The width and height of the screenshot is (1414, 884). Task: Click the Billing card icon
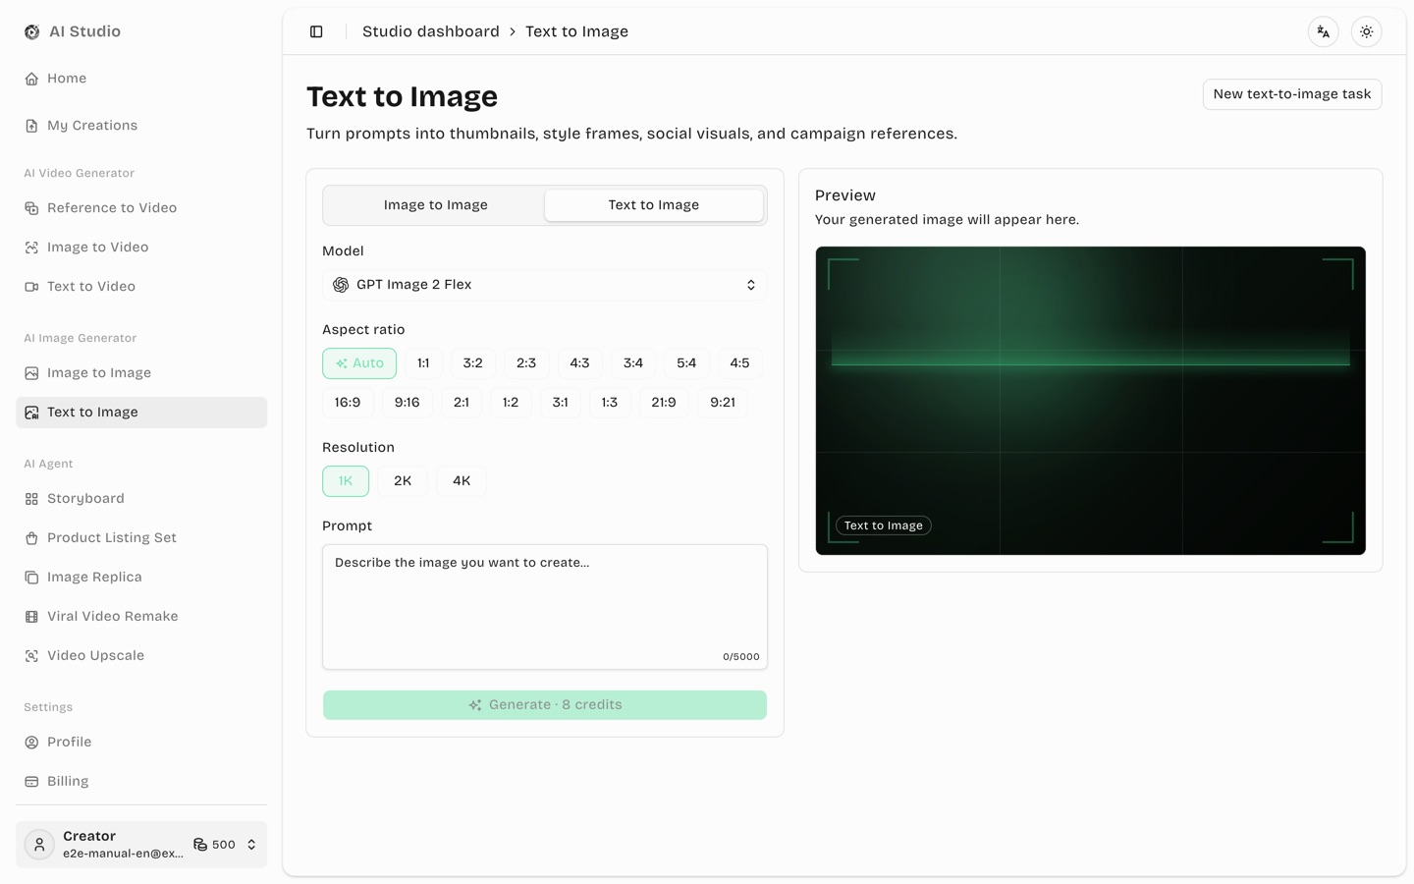(x=31, y=782)
